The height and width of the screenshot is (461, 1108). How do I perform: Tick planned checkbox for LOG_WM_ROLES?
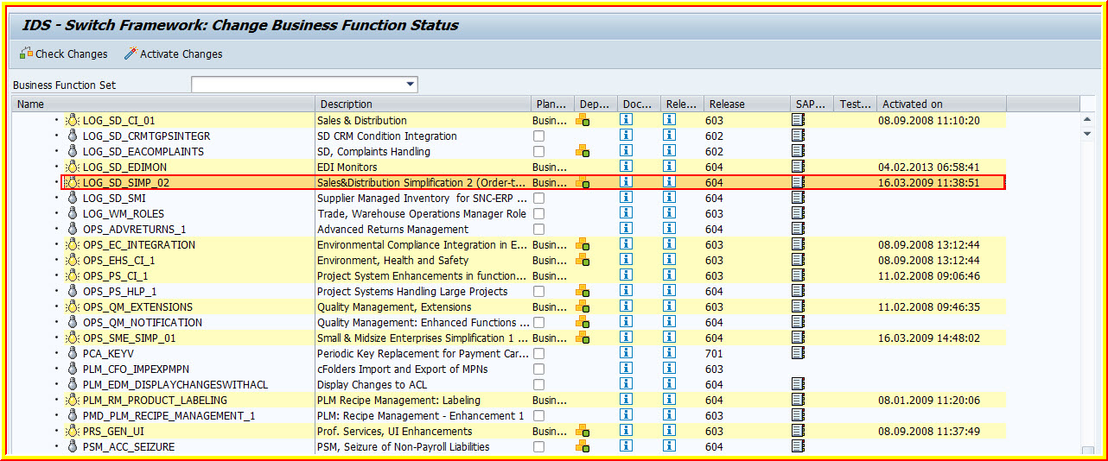[539, 214]
